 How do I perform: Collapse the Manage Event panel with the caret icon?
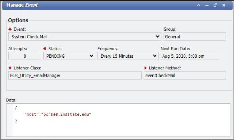199,5
